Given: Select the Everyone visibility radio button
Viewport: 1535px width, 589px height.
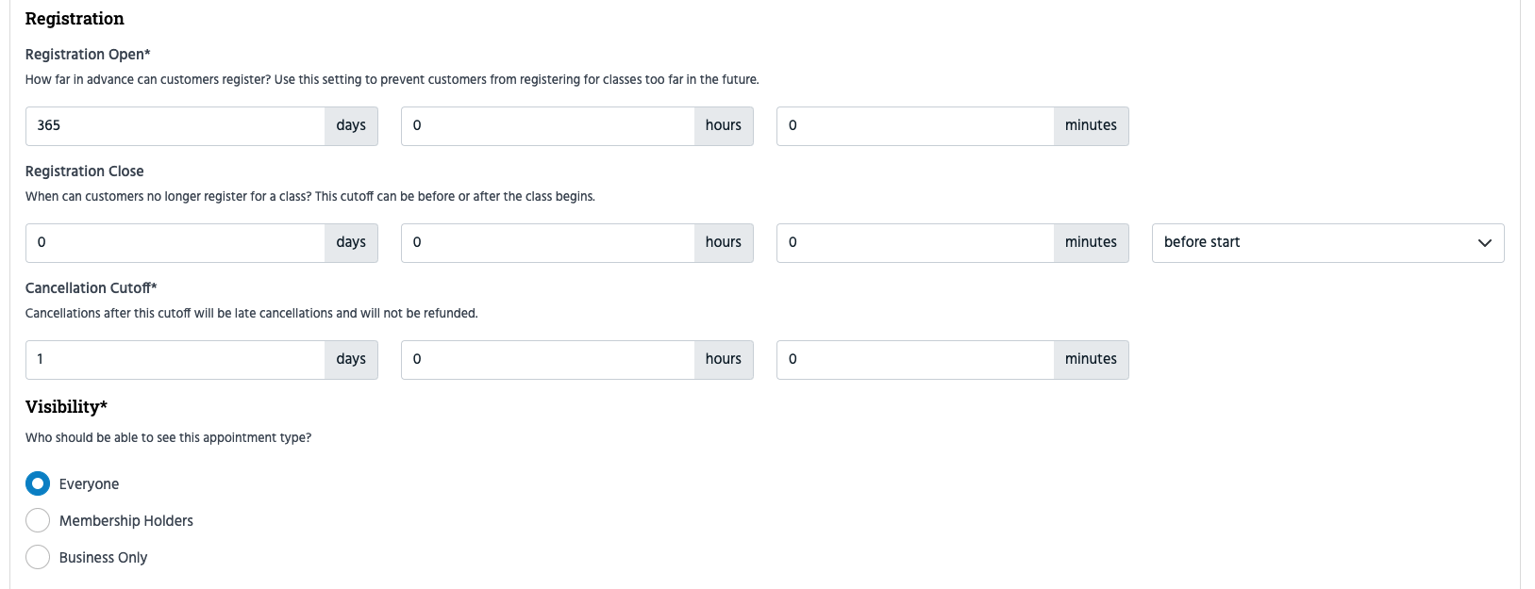Looking at the screenshot, I should pos(38,483).
